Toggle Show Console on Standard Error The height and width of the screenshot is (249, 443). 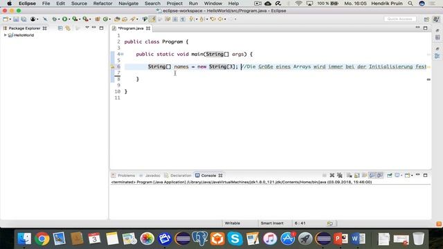point(380,175)
